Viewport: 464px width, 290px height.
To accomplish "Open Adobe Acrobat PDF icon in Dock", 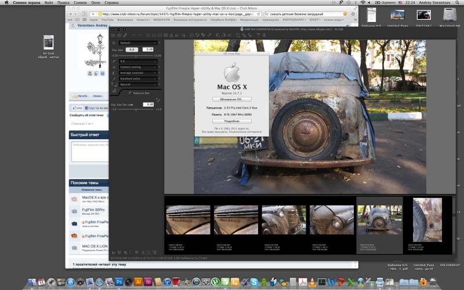I will click(302, 282).
